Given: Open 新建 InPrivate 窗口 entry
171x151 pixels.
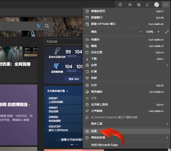Looking at the screenshot, I should (127, 24).
